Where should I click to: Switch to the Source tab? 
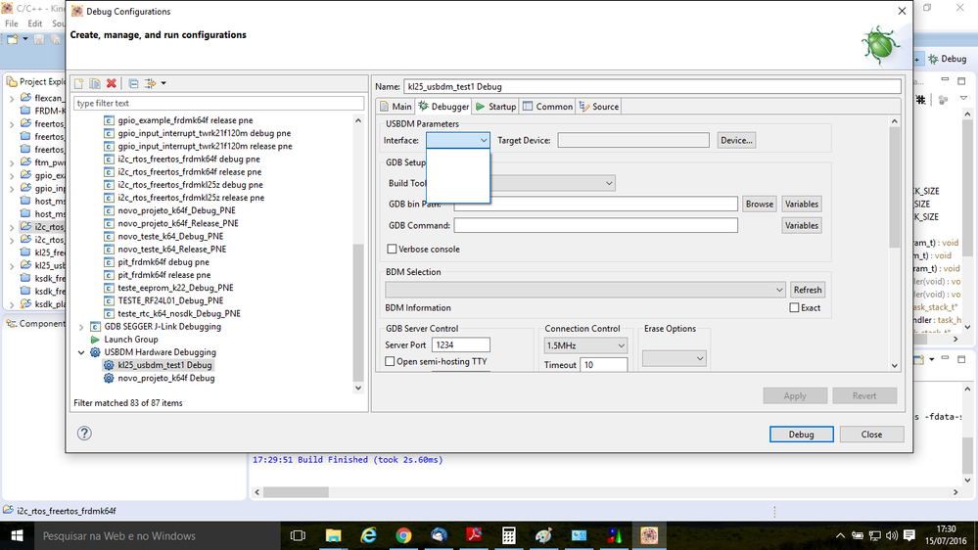pos(599,107)
